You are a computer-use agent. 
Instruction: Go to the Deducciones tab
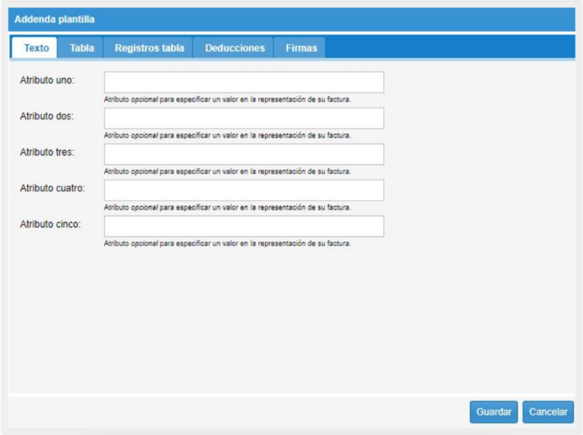235,48
